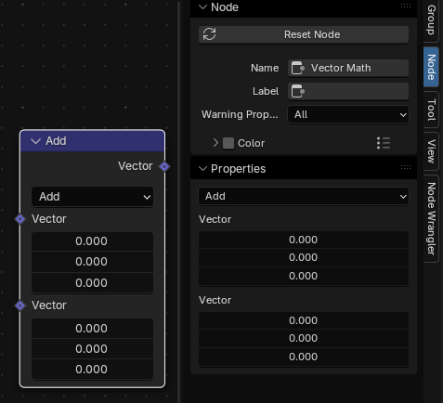The width and height of the screenshot is (443, 403).
Task: Collapse the Properties panel
Action: 202,169
